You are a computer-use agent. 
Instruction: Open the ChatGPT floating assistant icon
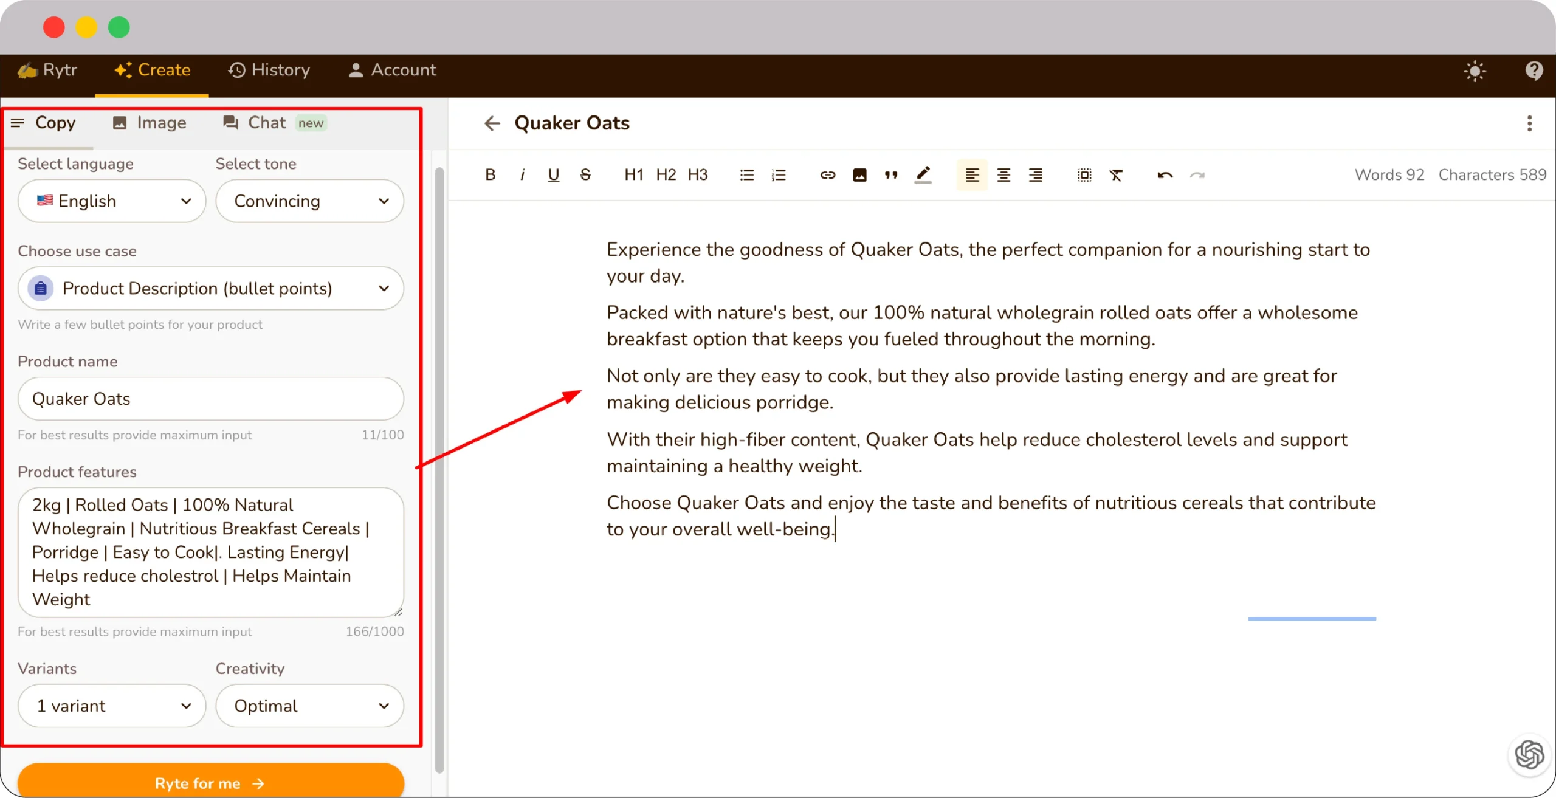1530,755
